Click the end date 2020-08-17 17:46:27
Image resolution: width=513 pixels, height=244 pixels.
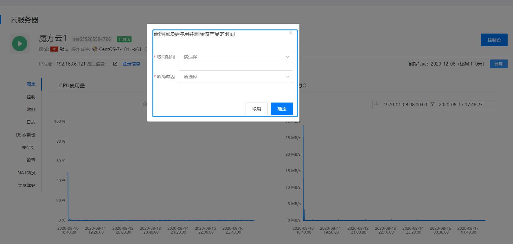[461, 104]
